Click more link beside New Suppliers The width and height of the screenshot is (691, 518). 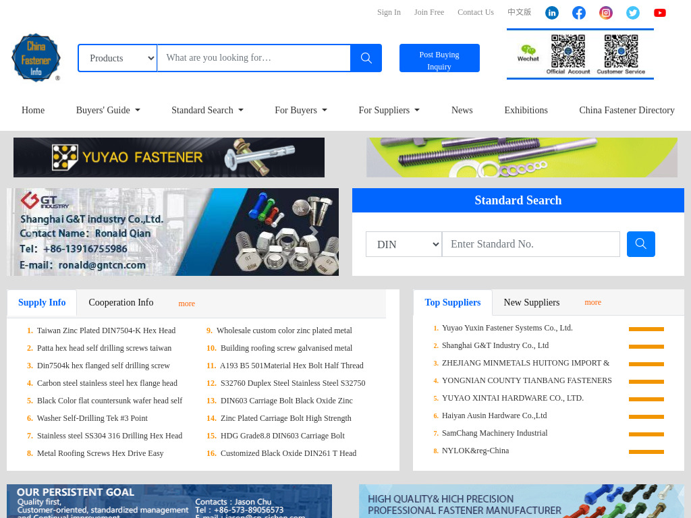point(592,302)
